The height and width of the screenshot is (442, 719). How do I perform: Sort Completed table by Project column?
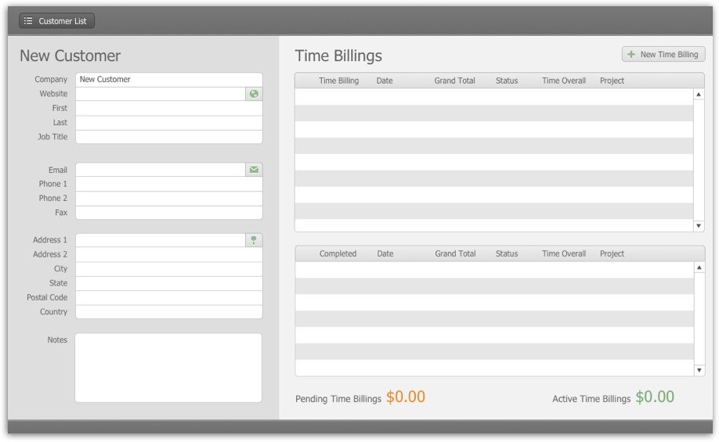tap(612, 253)
